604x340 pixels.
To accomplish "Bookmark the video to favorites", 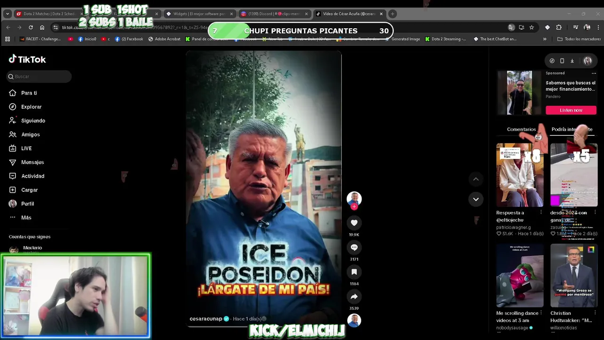I will 354,272.
